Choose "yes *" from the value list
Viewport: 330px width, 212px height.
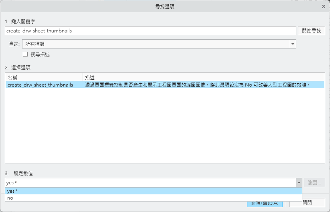(x=153, y=191)
